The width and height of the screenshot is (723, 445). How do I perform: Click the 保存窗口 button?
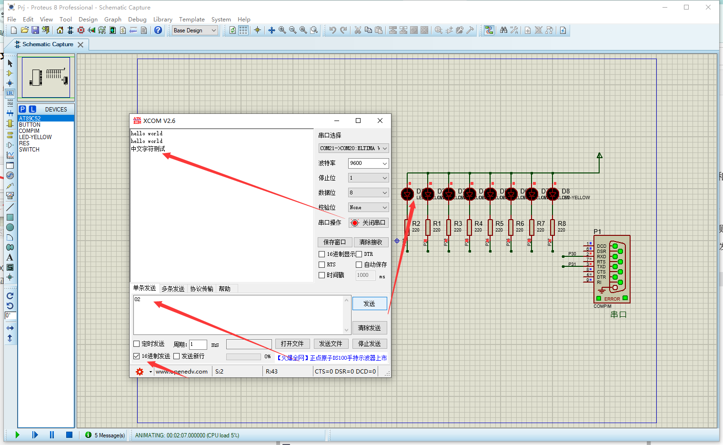[x=335, y=242]
